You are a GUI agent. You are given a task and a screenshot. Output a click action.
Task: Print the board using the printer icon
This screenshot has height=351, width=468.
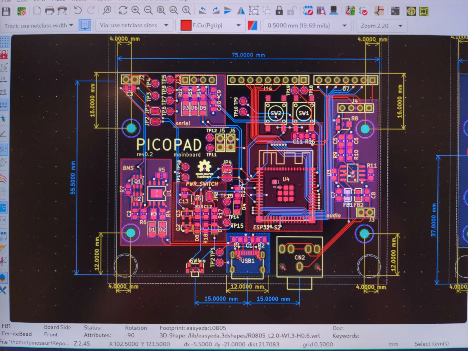[x=49, y=11]
